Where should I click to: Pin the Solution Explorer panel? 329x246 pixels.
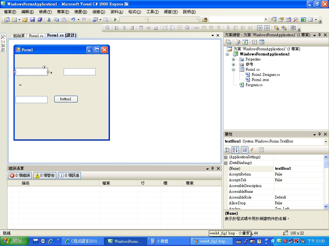[x=320, y=35]
